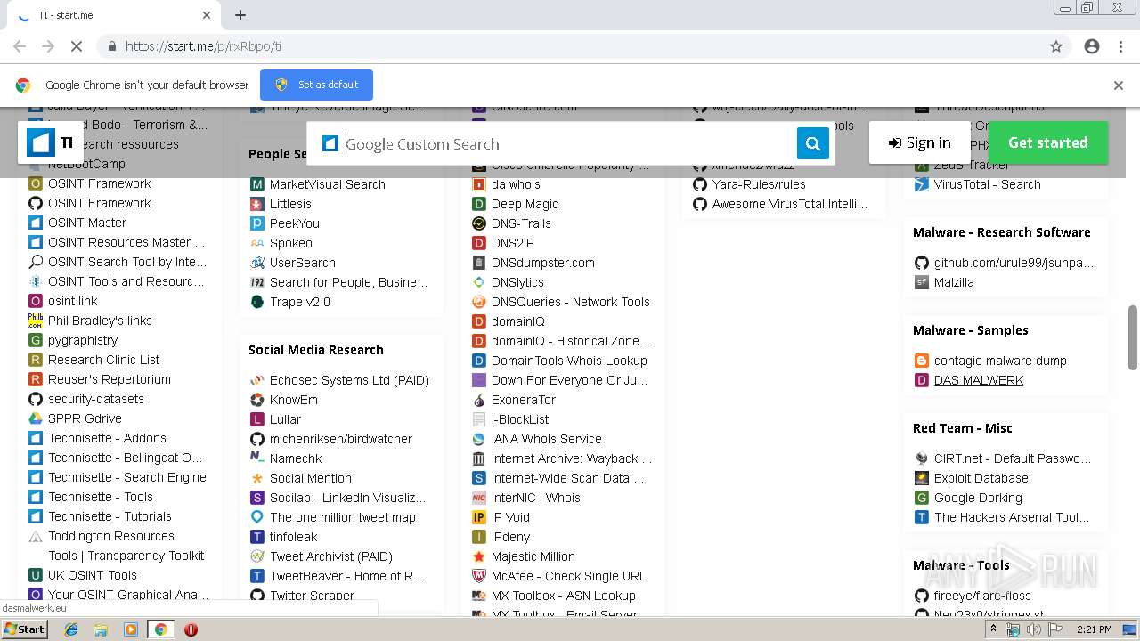Open Internet Archive: Wayback link
The image size is (1140, 641).
(572, 458)
